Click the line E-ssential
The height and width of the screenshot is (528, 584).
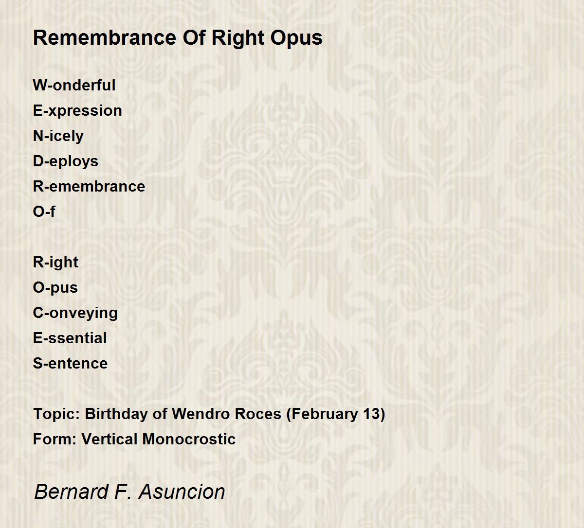point(70,338)
